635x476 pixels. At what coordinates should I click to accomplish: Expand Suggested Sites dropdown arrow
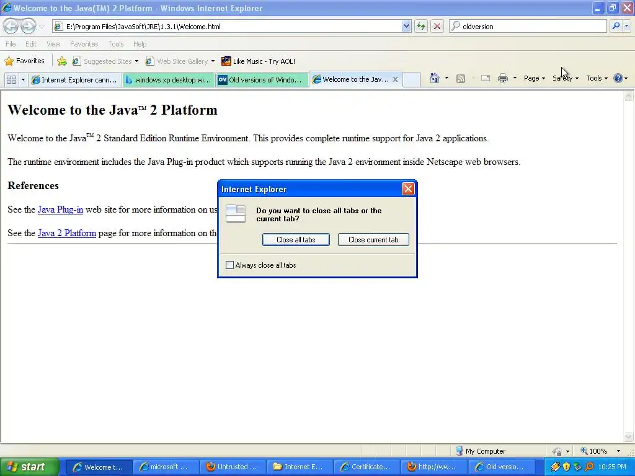click(136, 61)
